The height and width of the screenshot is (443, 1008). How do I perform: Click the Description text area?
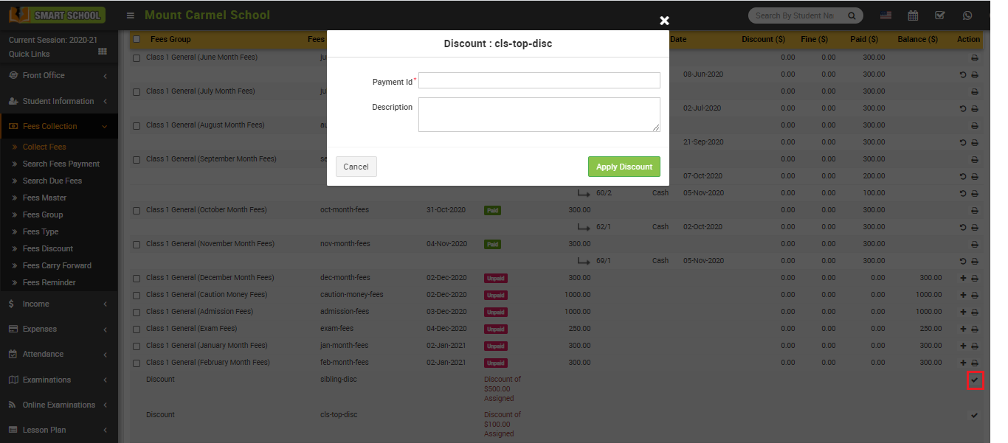pyautogui.click(x=539, y=114)
